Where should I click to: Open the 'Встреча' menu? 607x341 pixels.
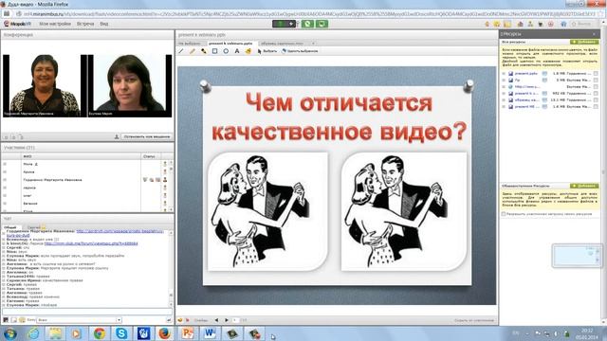coord(85,24)
